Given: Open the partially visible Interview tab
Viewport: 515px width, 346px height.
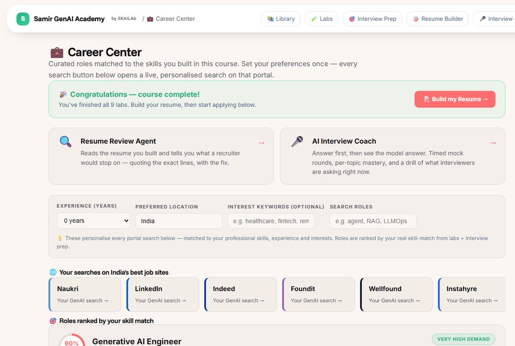Looking at the screenshot, I should (494, 19).
